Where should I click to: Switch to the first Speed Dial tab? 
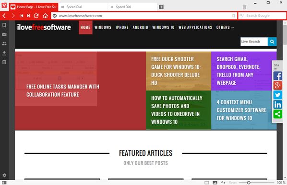click(x=83, y=7)
